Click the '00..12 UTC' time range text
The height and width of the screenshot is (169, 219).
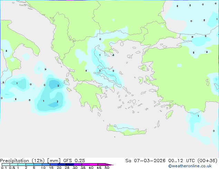[x=181, y=161]
